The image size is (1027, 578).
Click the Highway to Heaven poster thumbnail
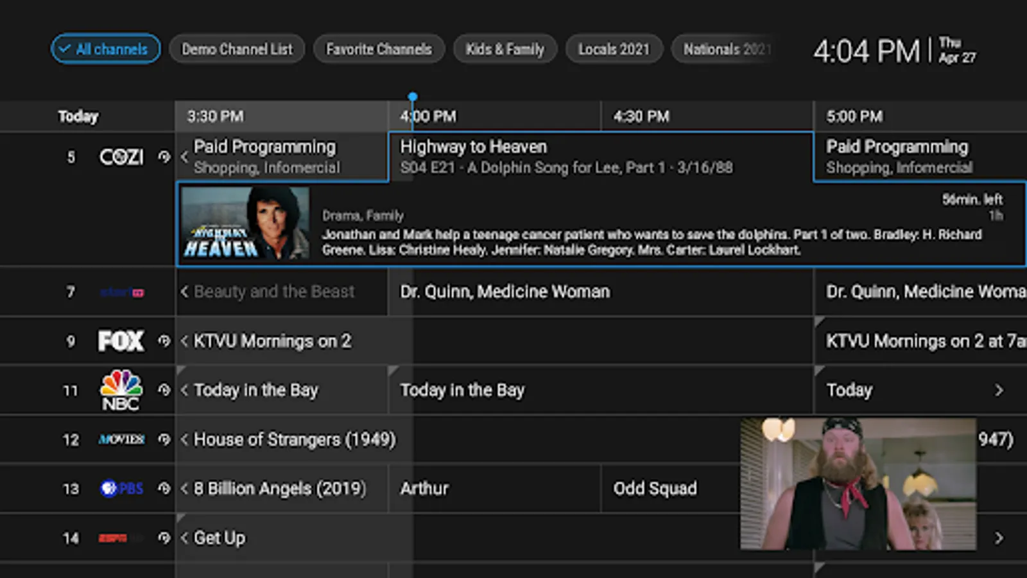(245, 223)
